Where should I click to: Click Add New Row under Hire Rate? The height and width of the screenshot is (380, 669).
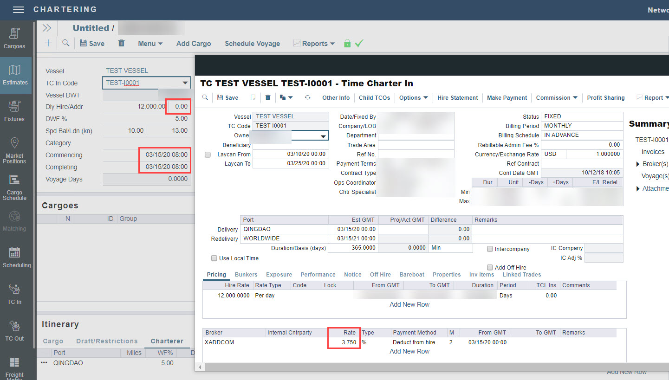(x=409, y=304)
